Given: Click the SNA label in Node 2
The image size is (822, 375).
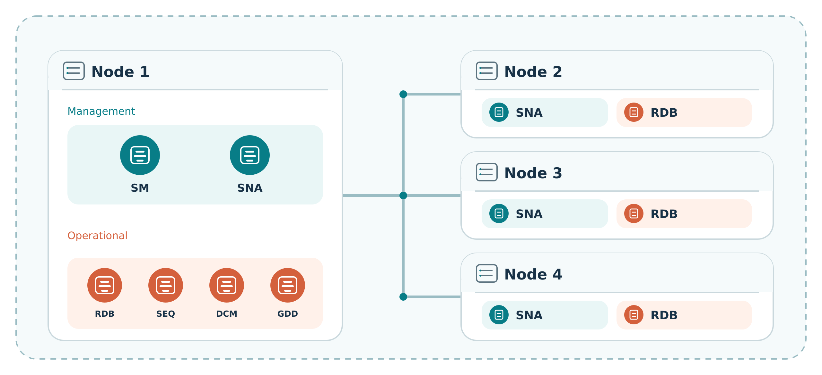Looking at the screenshot, I should (x=529, y=113).
